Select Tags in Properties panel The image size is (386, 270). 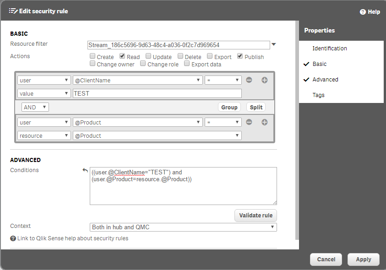319,95
